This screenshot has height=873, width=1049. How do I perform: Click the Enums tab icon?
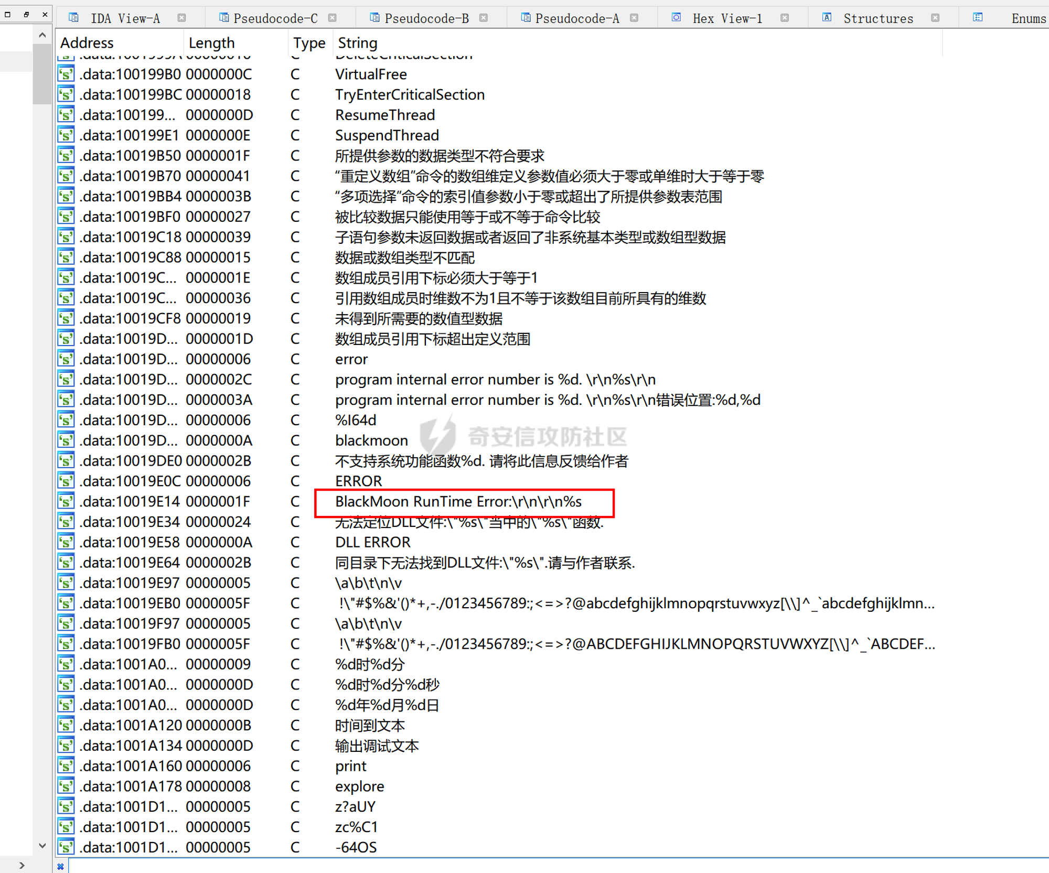[978, 18]
